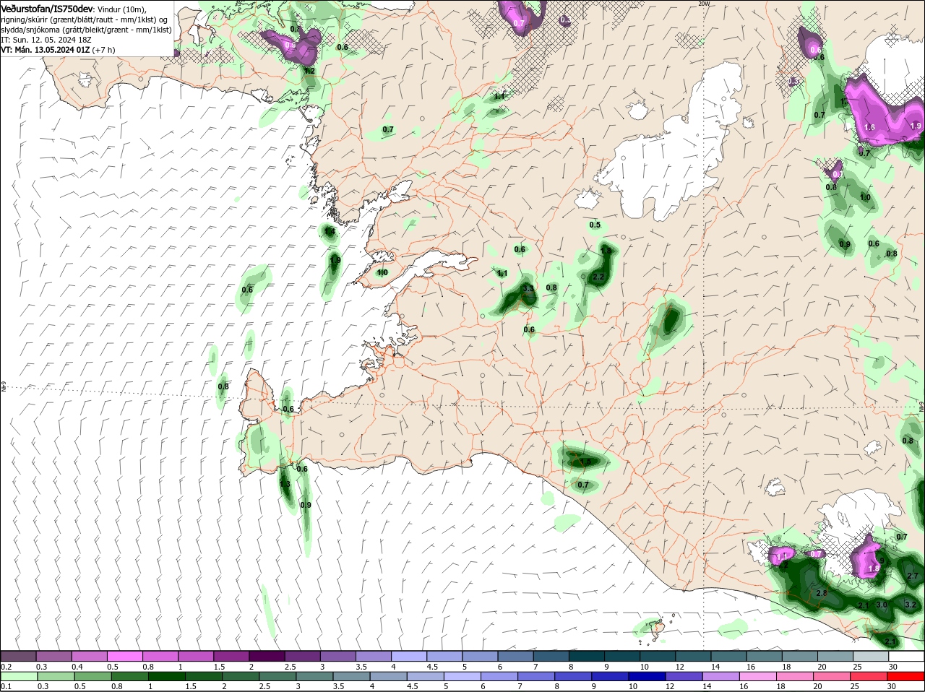Screen dimensions: 925x692
Task: Click the '1.6' snowfall value in the purple area
Action: pyautogui.click(x=870, y=127)
